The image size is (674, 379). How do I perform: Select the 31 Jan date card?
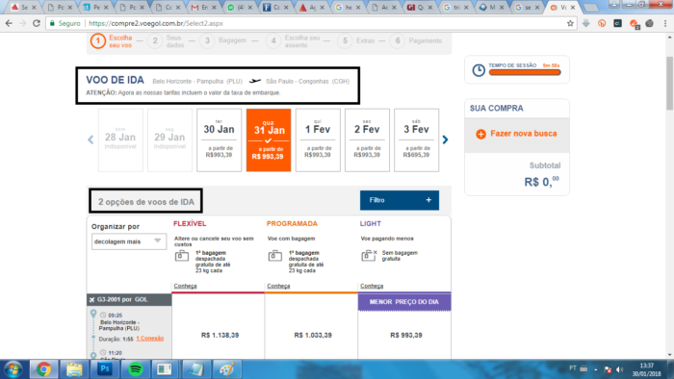(x=269, y=140)
